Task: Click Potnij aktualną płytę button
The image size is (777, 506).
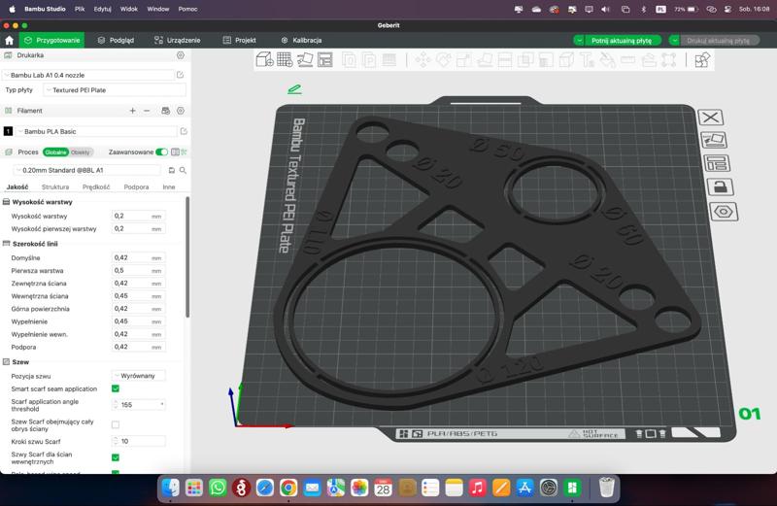Action: tap(622, 40)
